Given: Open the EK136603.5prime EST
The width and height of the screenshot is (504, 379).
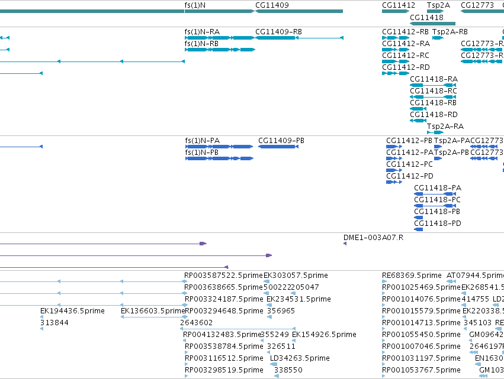Looking at the screenshot, I should (x=153, y=317).
